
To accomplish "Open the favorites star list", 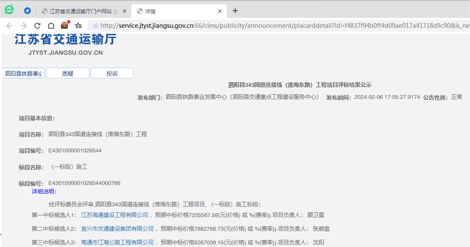I will (78, 26).
